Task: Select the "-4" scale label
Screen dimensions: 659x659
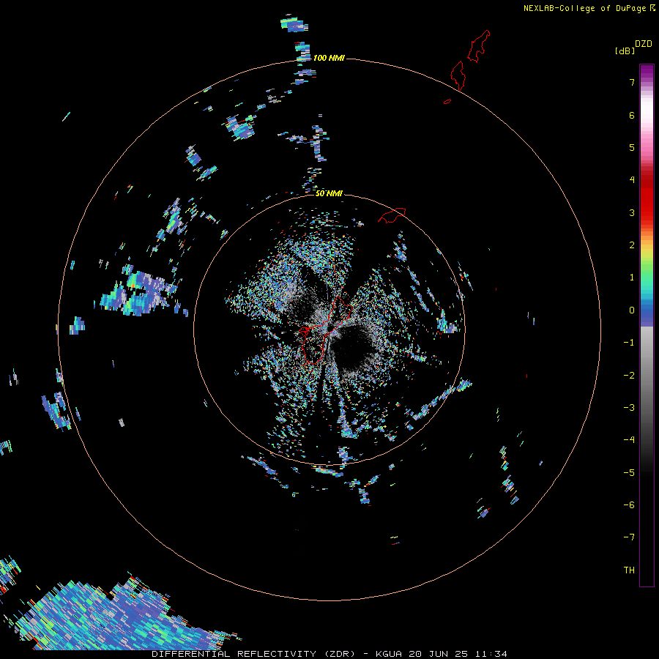Action: 629,439
